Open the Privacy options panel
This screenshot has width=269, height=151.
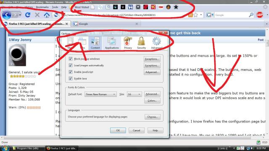[x=128, y=43]
